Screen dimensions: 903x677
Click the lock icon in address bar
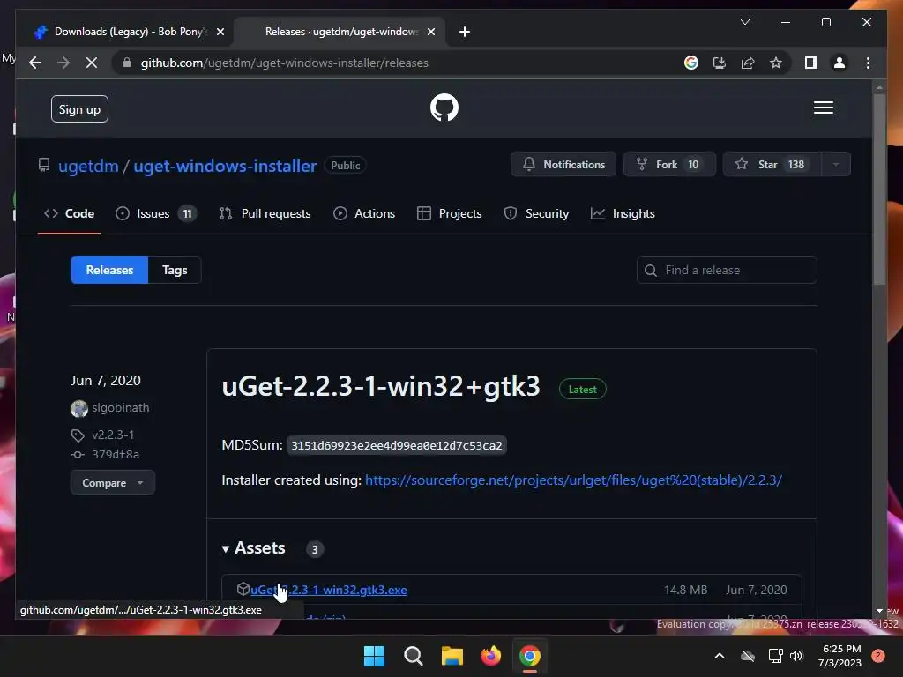point(127,63)
